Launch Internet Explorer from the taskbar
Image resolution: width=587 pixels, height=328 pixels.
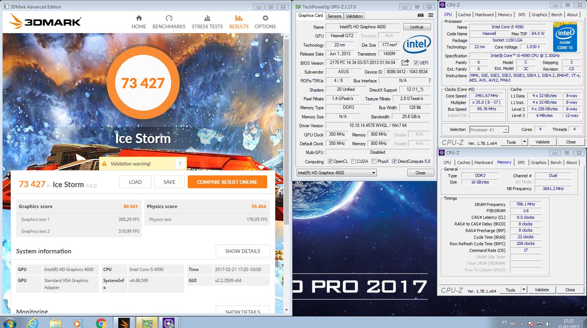33,323
